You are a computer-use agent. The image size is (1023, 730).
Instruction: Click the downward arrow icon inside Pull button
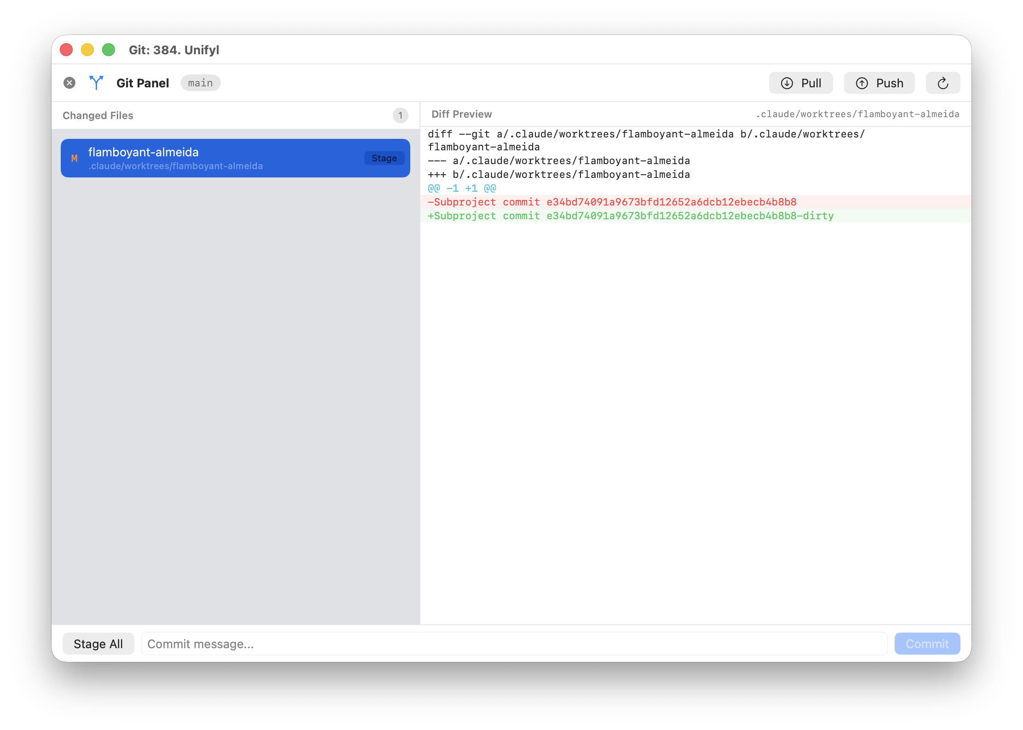click(x=787, y=83)
